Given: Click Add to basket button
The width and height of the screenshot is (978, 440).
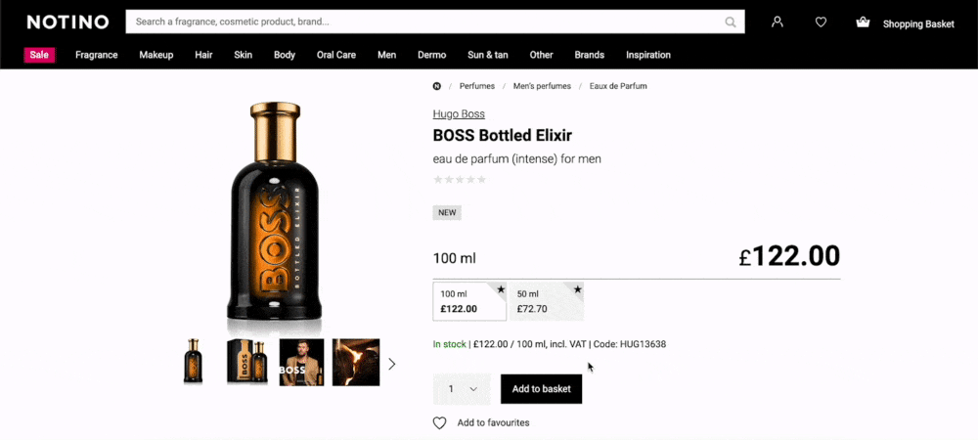Looking at the screenshot, I should pos(541,389).
